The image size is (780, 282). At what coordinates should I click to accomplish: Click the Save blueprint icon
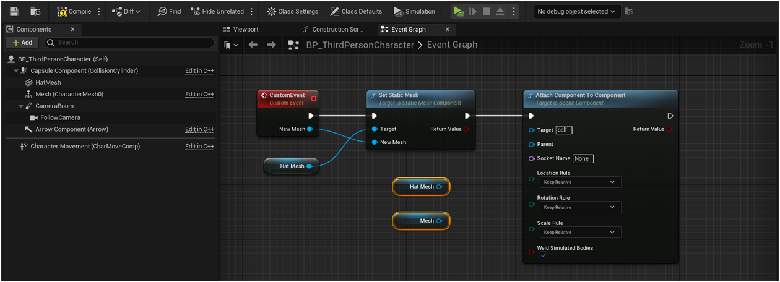click(14, 11)
